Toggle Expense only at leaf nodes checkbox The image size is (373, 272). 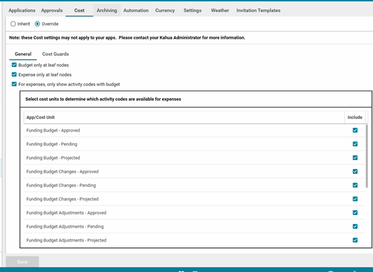(x=14, y=75)
